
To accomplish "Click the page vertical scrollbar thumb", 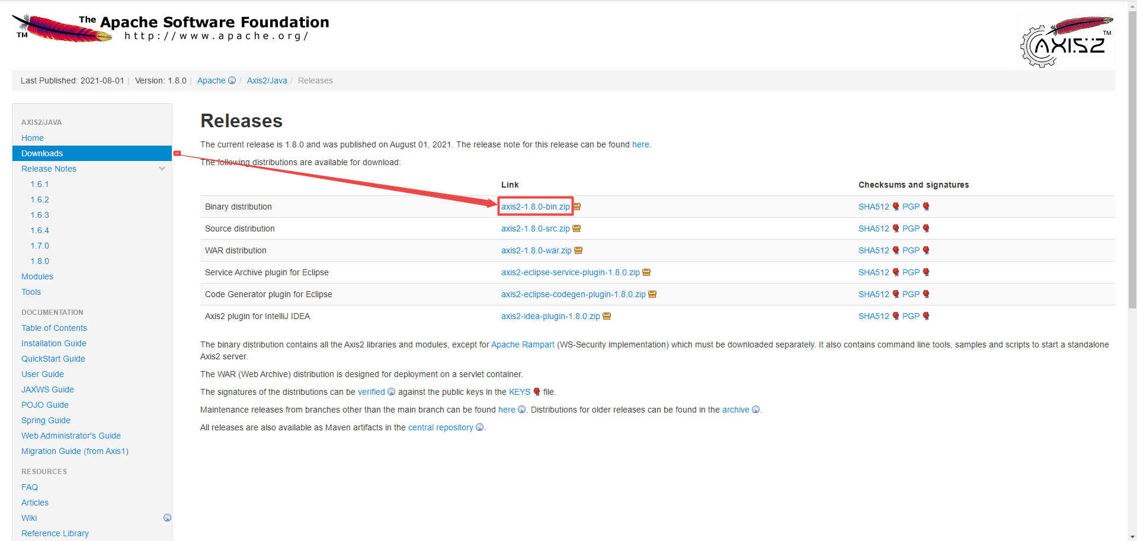I will pos(1132,160).
